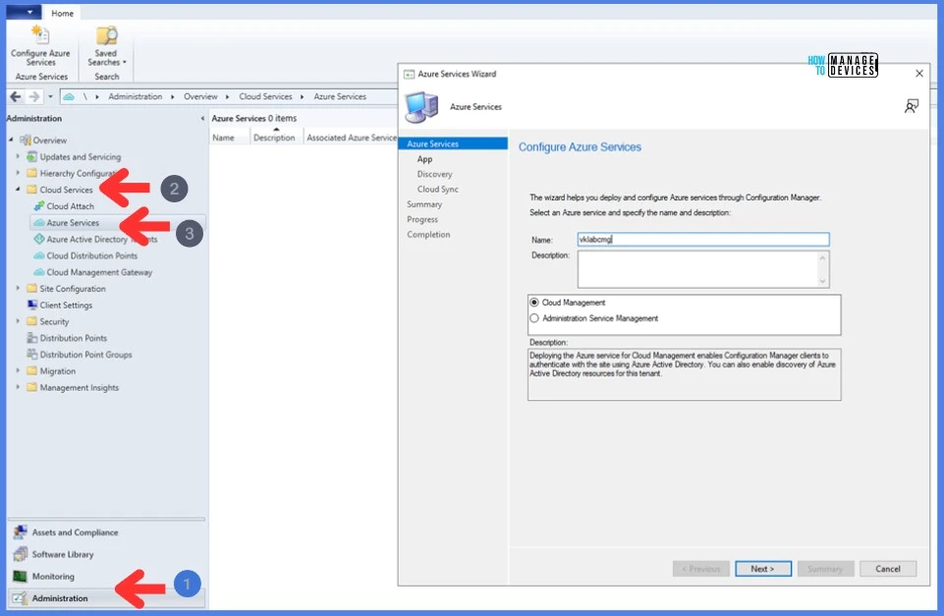This screenshot has width=944, height=616.
Task: Sort by the Description column header
Action: pyautogui.click(x=277, y=138)
